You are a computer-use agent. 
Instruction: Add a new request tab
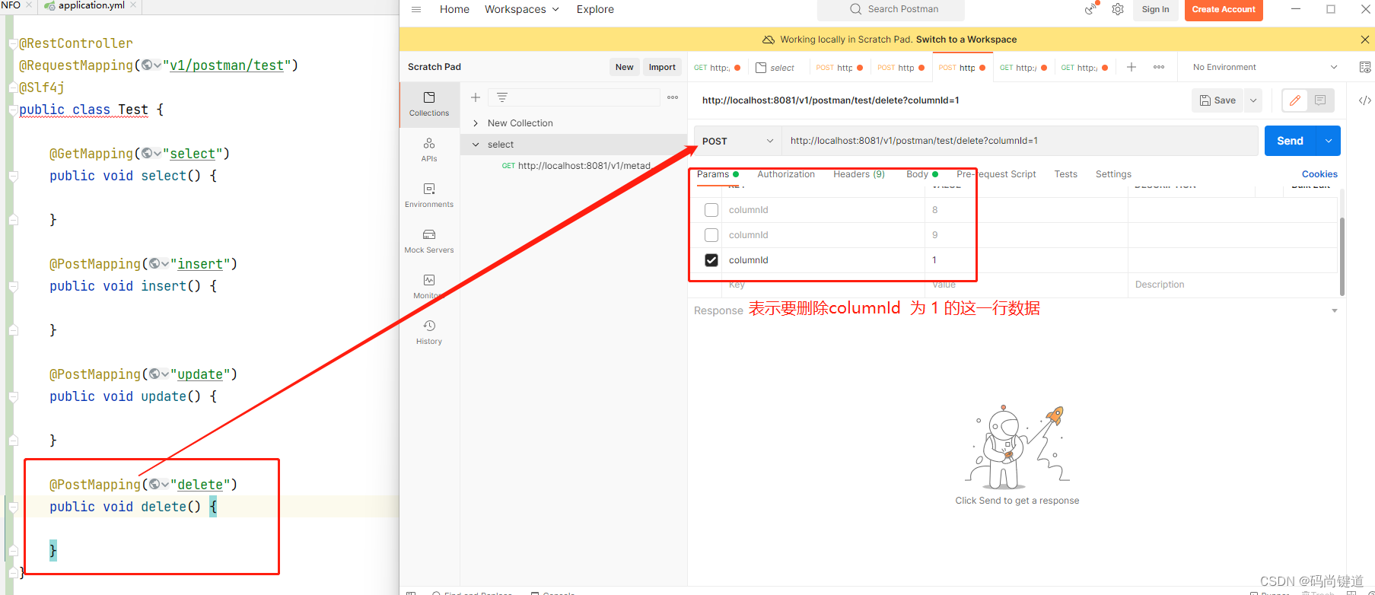coord(1132,67)
